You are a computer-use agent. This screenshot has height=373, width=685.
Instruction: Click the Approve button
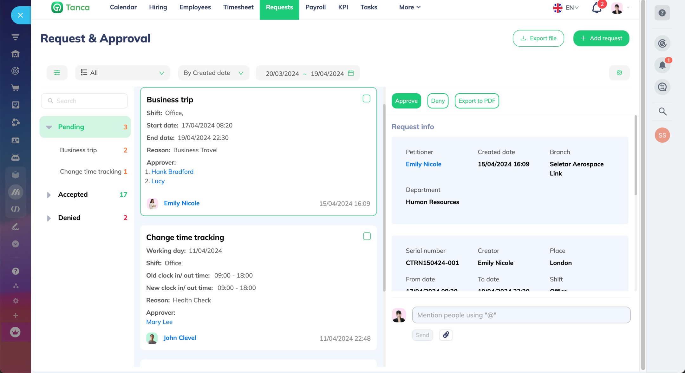click(x=406, y=101)
